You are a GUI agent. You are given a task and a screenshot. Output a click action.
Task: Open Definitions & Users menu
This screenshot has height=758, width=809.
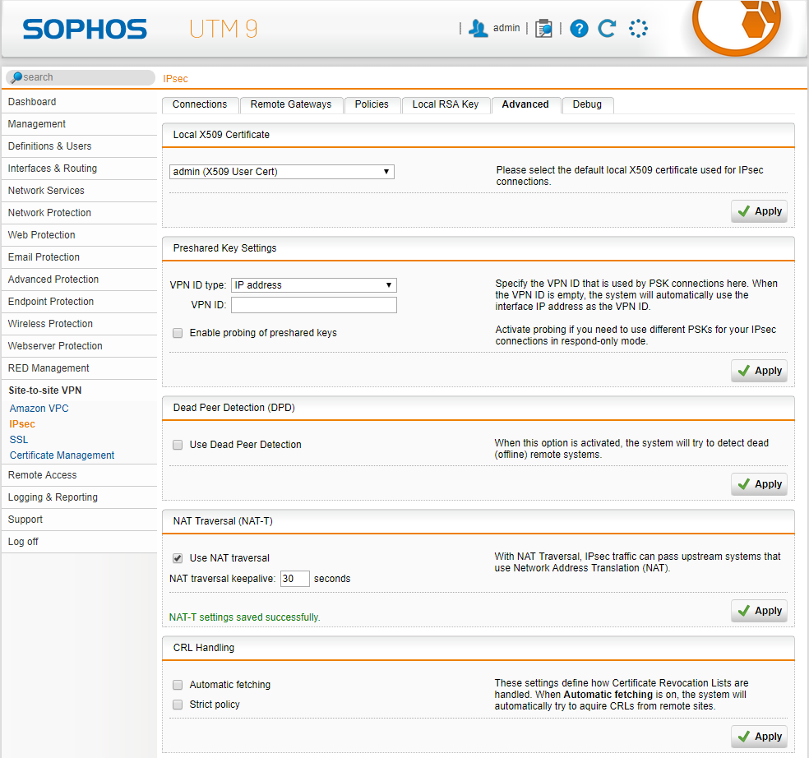pyautogui.click(x=80, y=146)
